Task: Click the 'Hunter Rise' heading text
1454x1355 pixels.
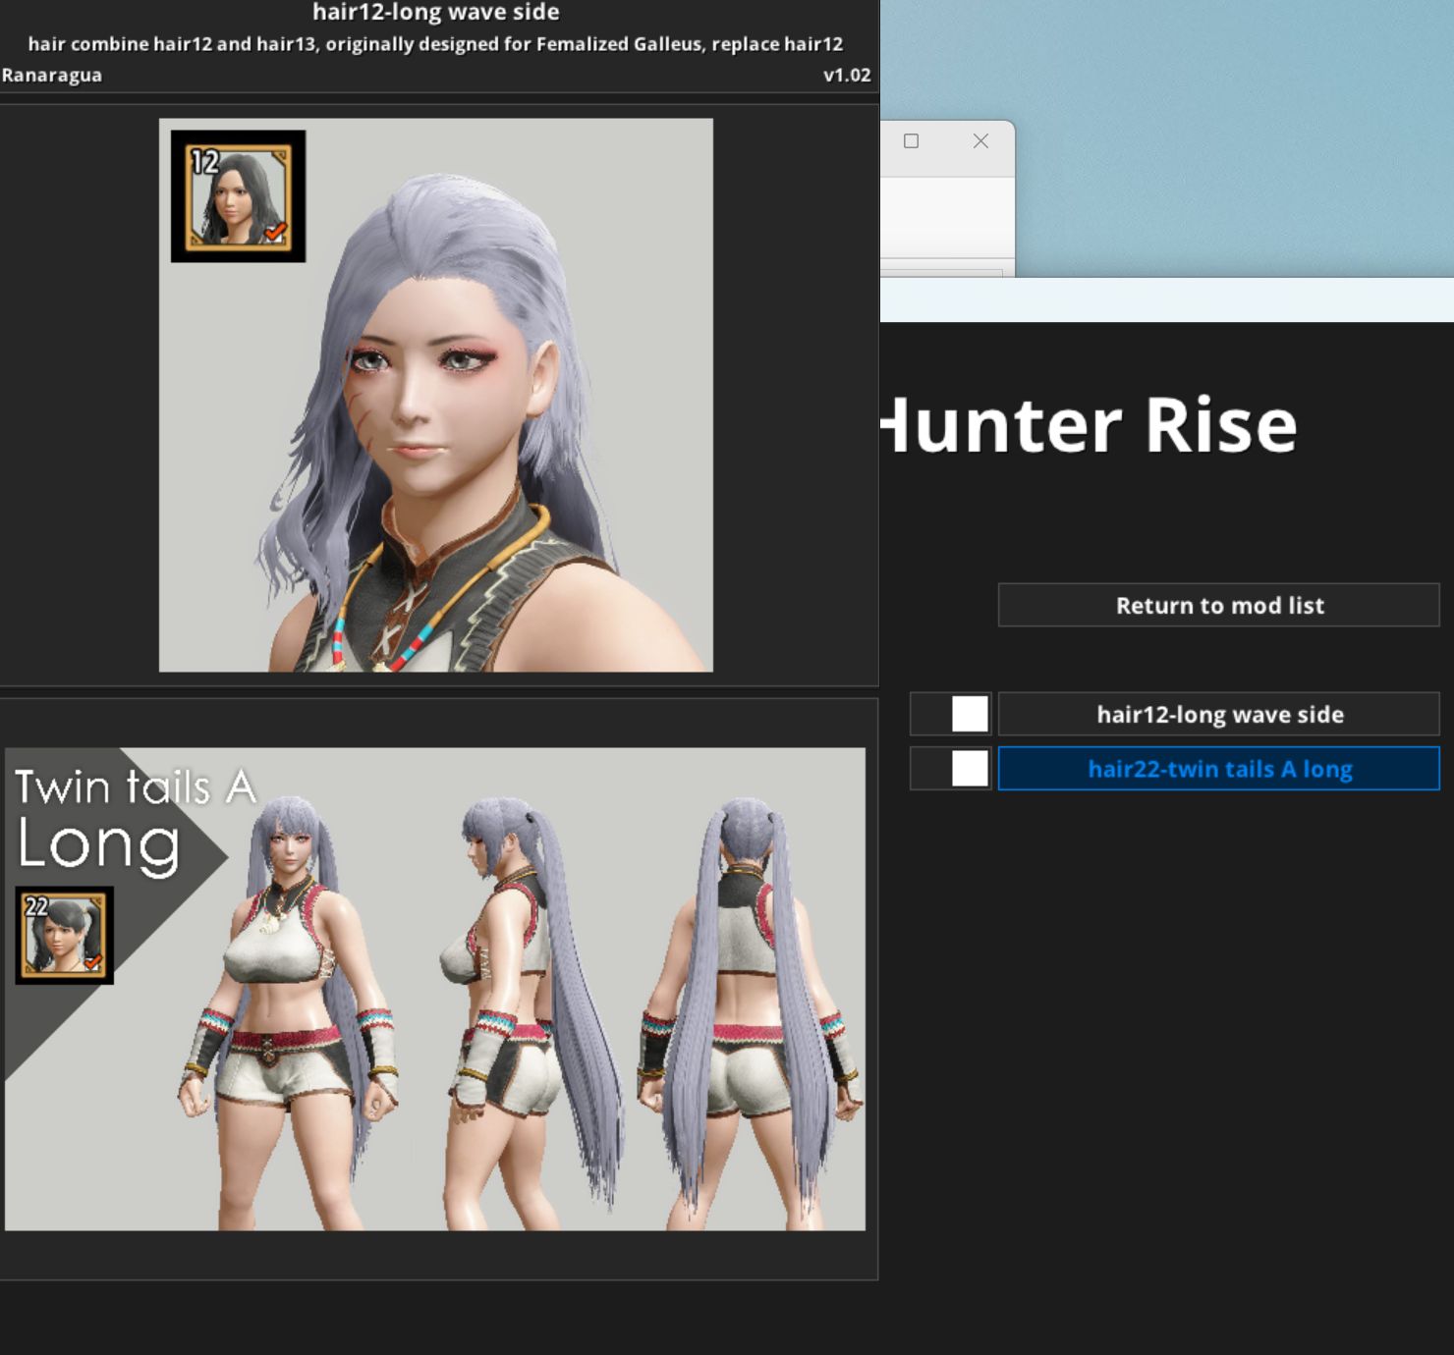Action: pos(1090,426)
